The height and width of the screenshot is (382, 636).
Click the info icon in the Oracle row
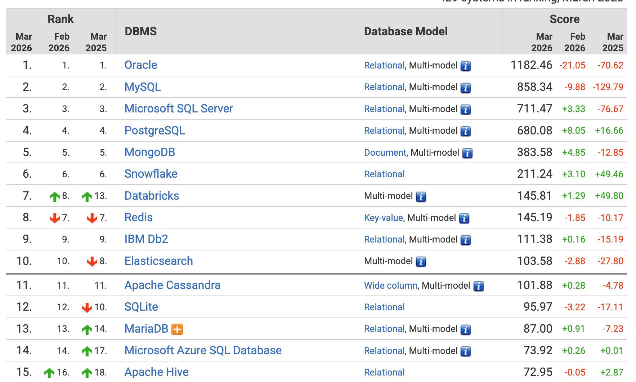point(466,66)
